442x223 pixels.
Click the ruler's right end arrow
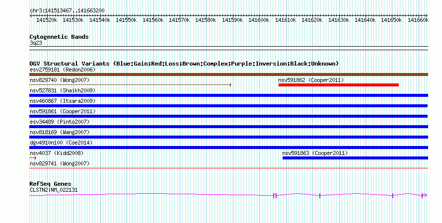[426, 16]
